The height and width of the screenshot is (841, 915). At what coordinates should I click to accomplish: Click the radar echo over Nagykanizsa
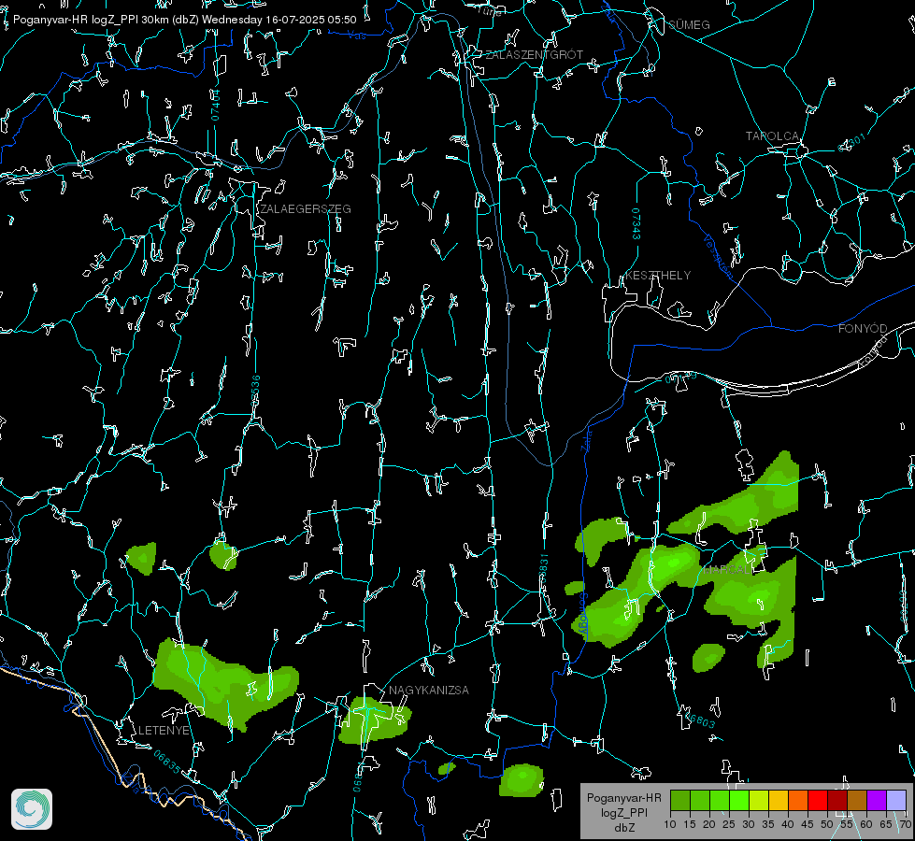pos(375,719)
